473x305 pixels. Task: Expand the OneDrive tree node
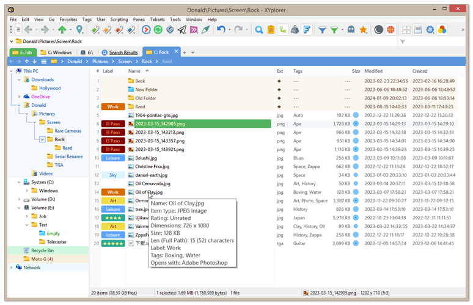pos(19,97)
